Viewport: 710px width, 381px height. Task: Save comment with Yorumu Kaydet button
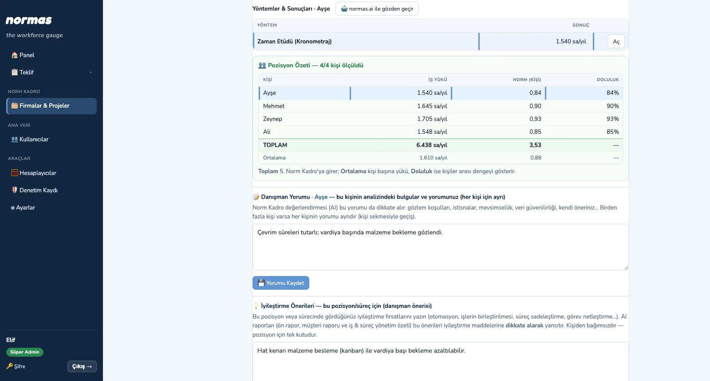point(281,283)
